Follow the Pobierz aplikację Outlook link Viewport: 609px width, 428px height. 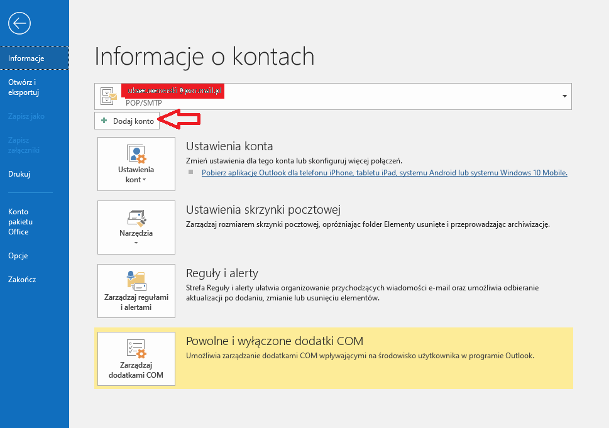click(384, 173)
